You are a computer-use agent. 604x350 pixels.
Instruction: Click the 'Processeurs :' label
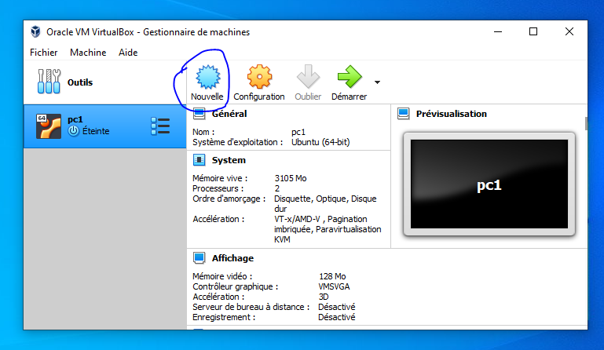coord(218,188)
